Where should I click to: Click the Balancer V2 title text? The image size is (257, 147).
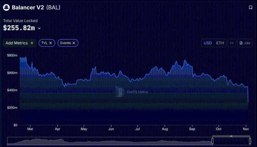28,7
